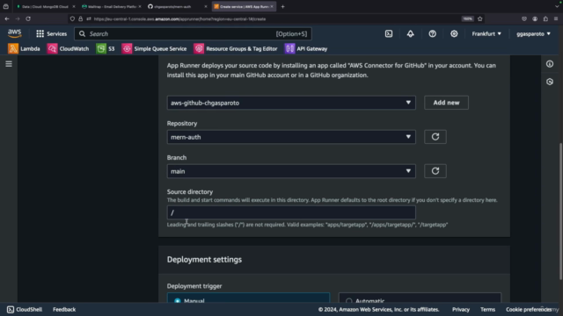Bookmark this page with the star
This screenshot has height=316, width=563.
(x=479, y=18)
